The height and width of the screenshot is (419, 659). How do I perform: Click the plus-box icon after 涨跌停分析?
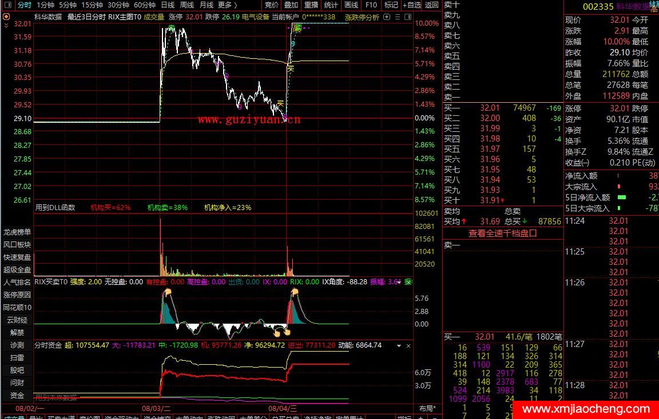point(386,17)
